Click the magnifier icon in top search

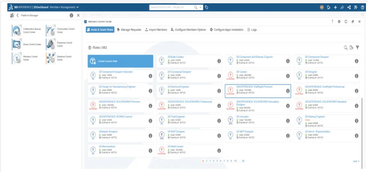(x=196, y=7)
